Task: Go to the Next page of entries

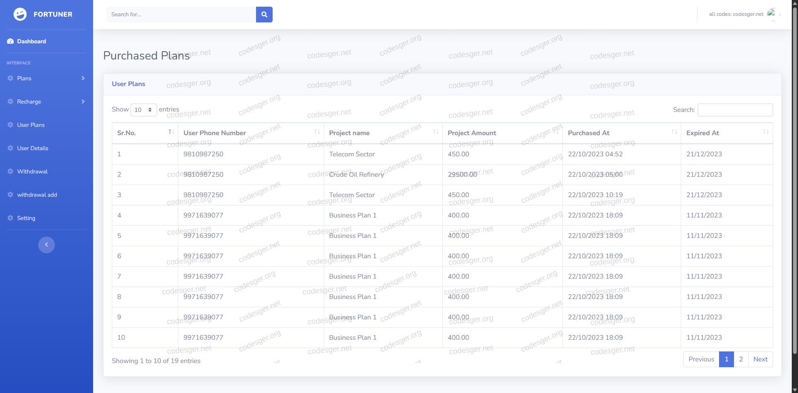Action: click(x=760, y=359)
